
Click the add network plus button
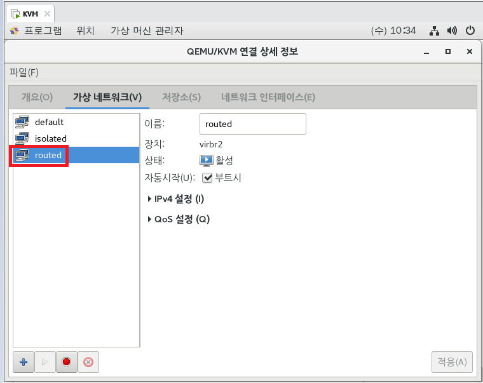(24, 362)
